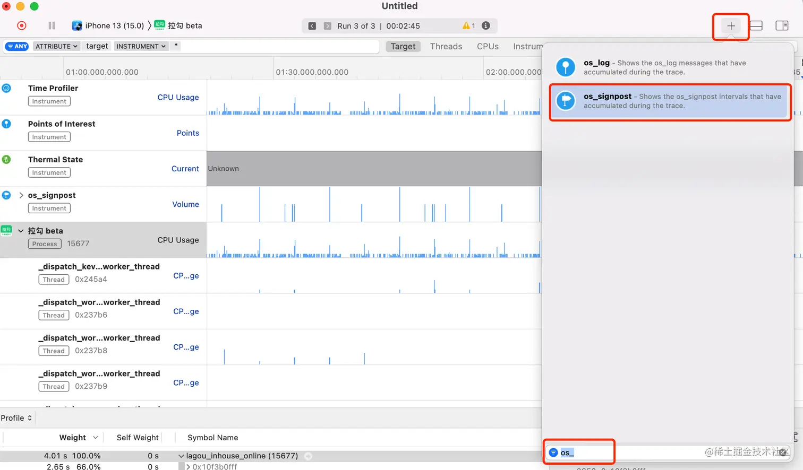The height and width of the screenshot is (470, 803).
Task: Switch to the CPUs tab
Action: pyautogui.click(x=488, y=46)
